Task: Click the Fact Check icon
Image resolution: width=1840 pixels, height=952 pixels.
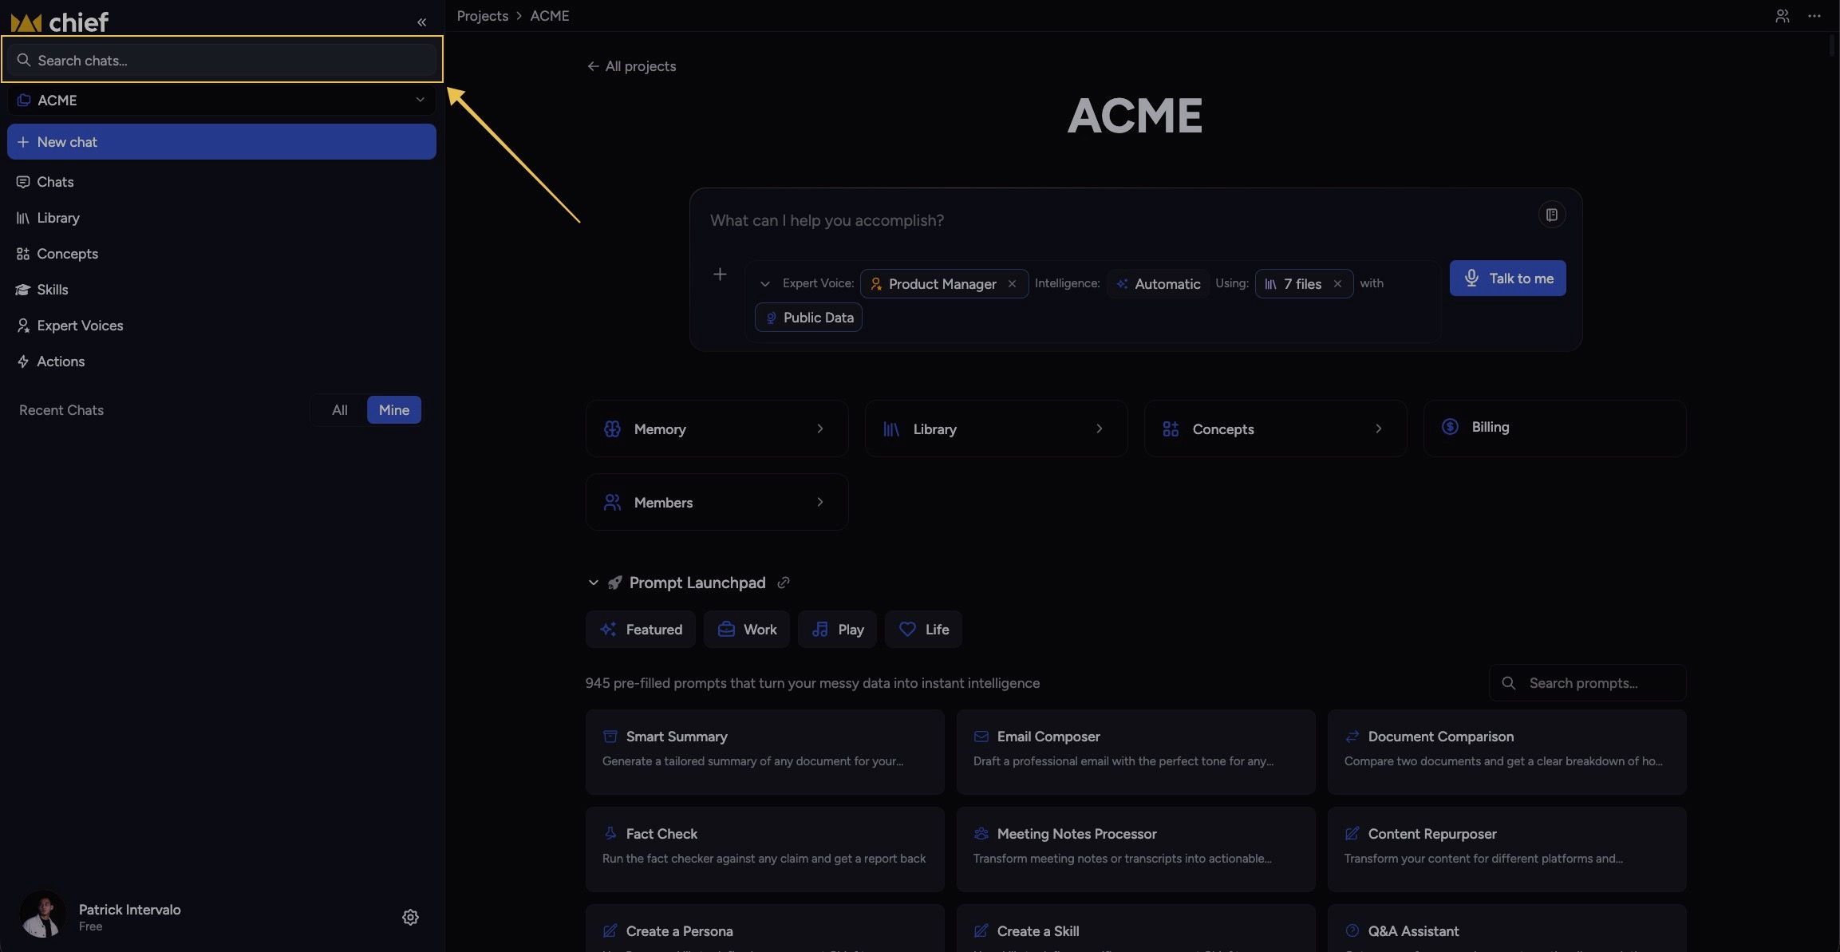Action: (x=610, y=834)
